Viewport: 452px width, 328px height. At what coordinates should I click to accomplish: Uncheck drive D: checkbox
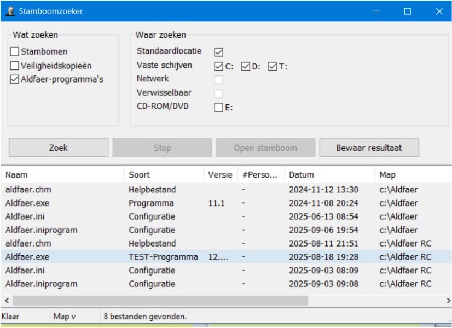pyautogui.click(x=246, y=66)
